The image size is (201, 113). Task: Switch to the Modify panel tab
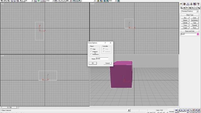pos(184,4)
